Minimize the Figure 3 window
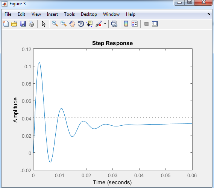214x188 pixels. pyautogui.click(x=179, y=2)
